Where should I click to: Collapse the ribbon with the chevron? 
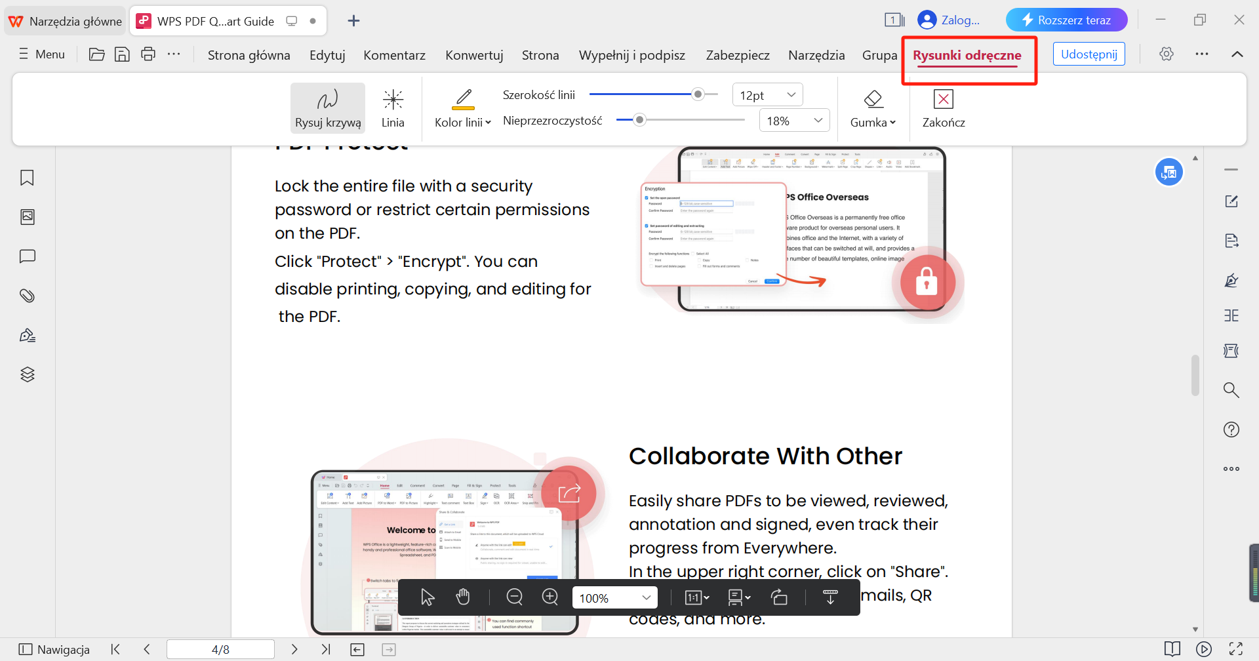pyautogui.click(x=1237, y=54)
